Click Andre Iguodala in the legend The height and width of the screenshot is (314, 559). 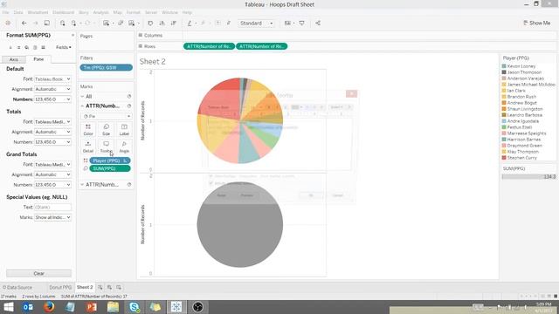coord(523,121)
